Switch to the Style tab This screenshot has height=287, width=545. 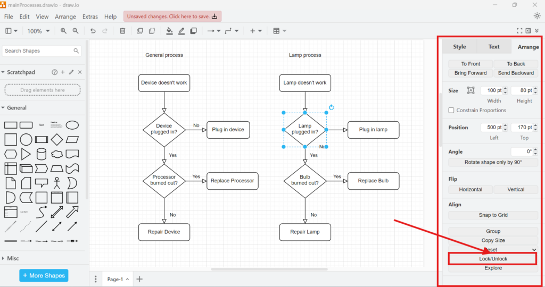(459, 47)
